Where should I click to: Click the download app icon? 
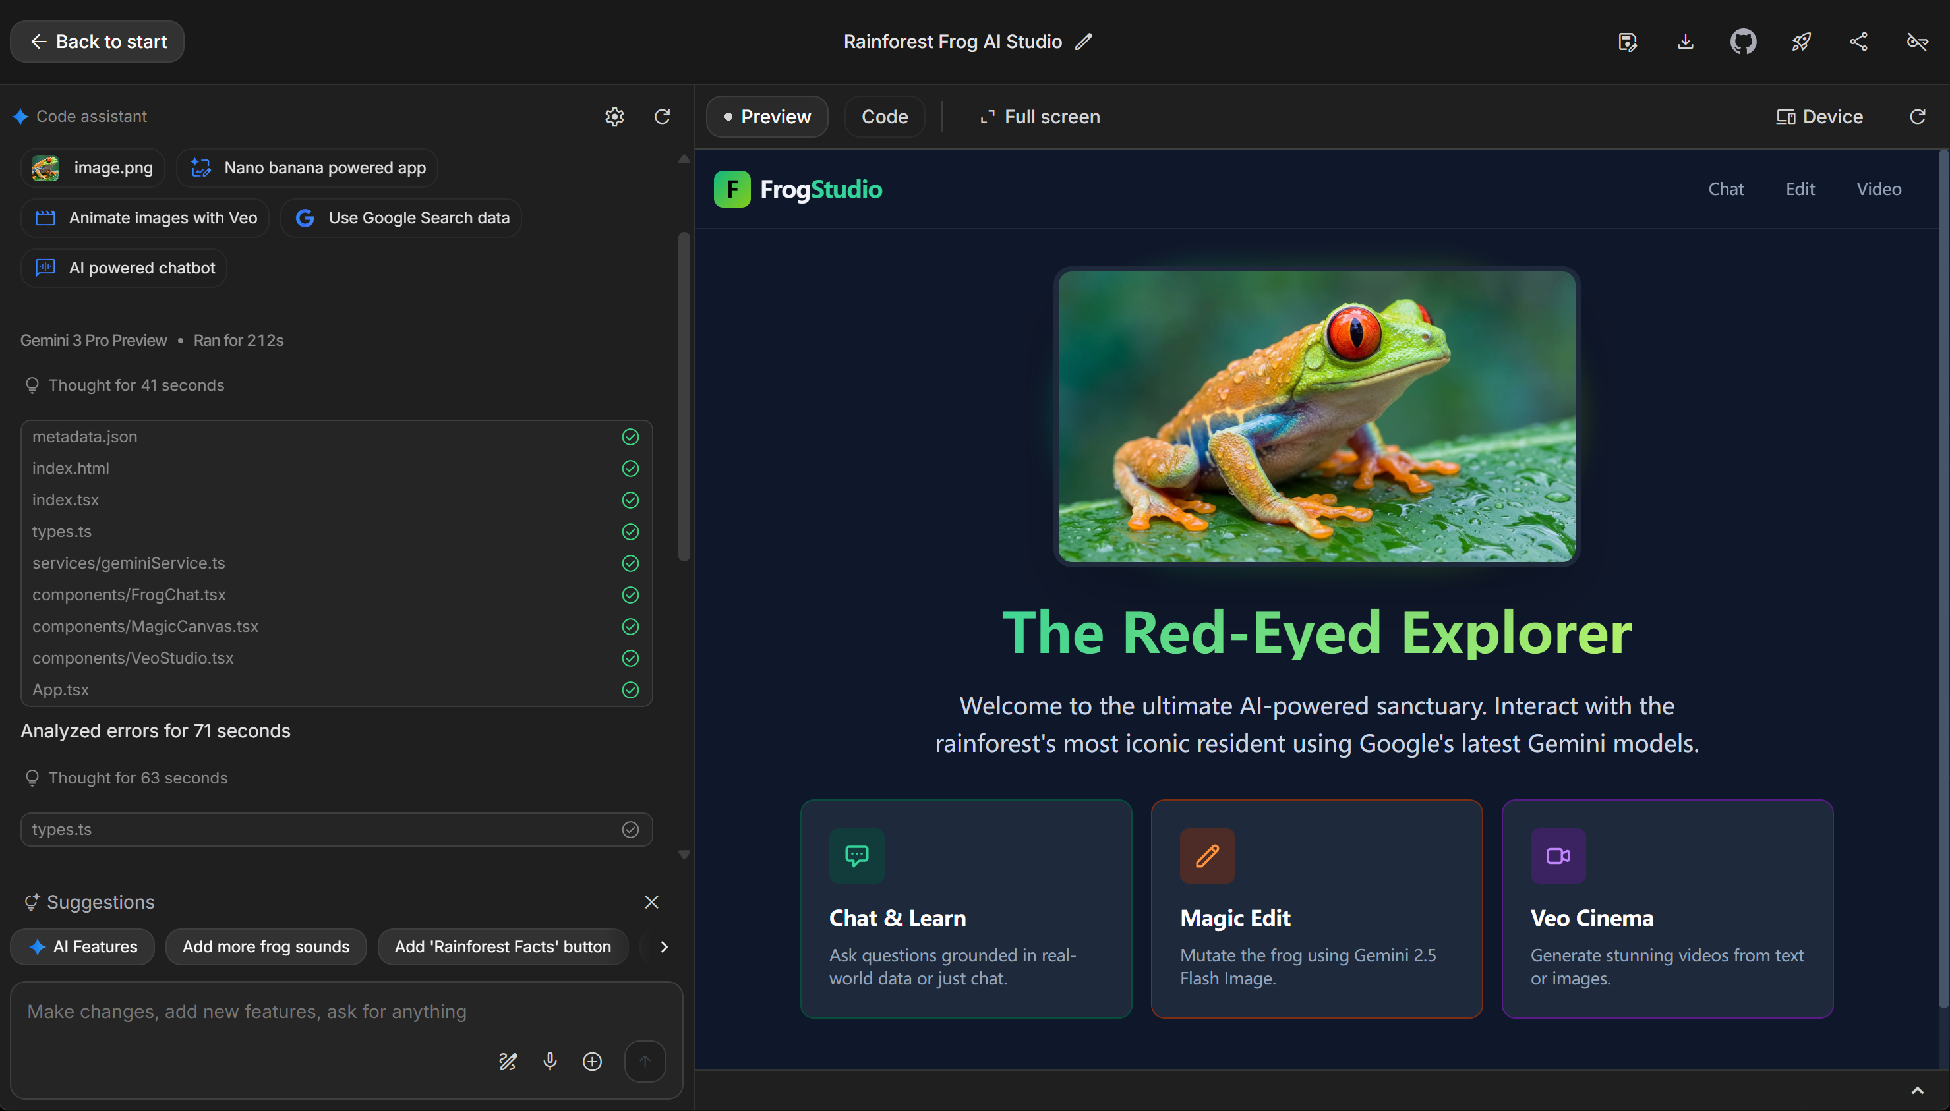tap(1685, 42)
